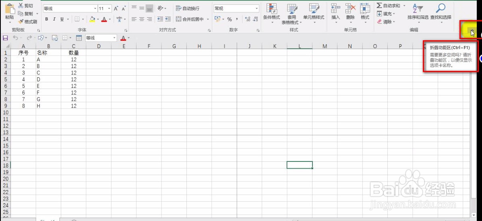Apply the yellow fill color bucket

coord(92,19)
